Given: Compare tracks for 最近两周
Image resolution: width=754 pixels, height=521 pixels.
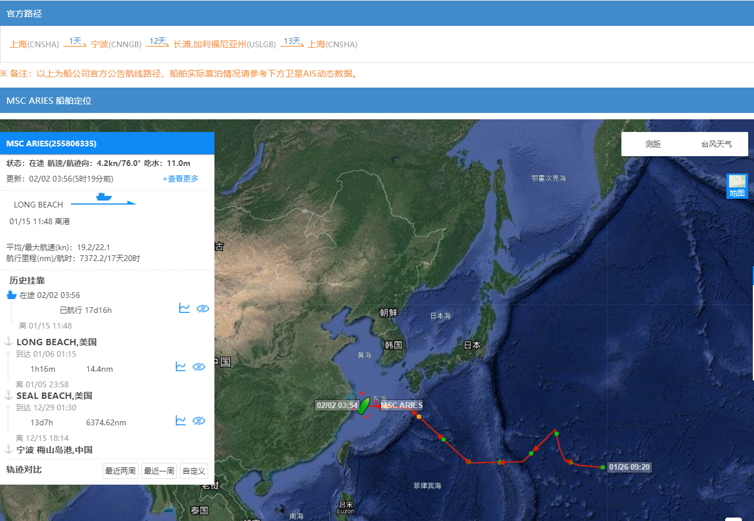Looking at the screenshot, I should [x=120, y=471].
